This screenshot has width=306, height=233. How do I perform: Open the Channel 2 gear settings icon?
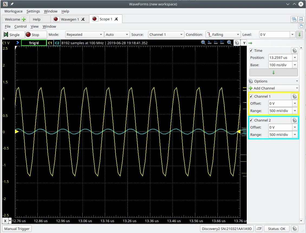point(294,120)
